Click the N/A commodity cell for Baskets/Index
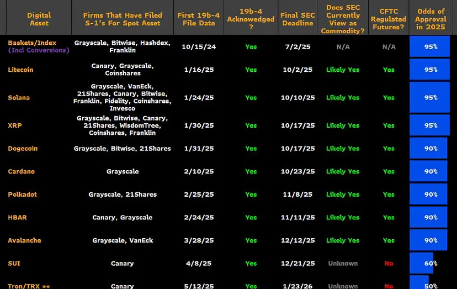 pos(343,47)
